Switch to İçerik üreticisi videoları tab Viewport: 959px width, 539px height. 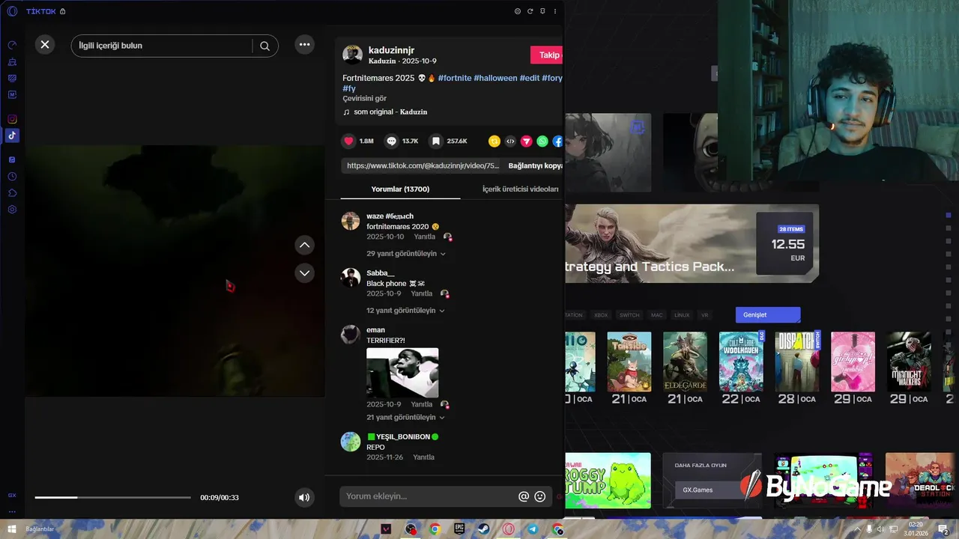[x=520, y=189]
